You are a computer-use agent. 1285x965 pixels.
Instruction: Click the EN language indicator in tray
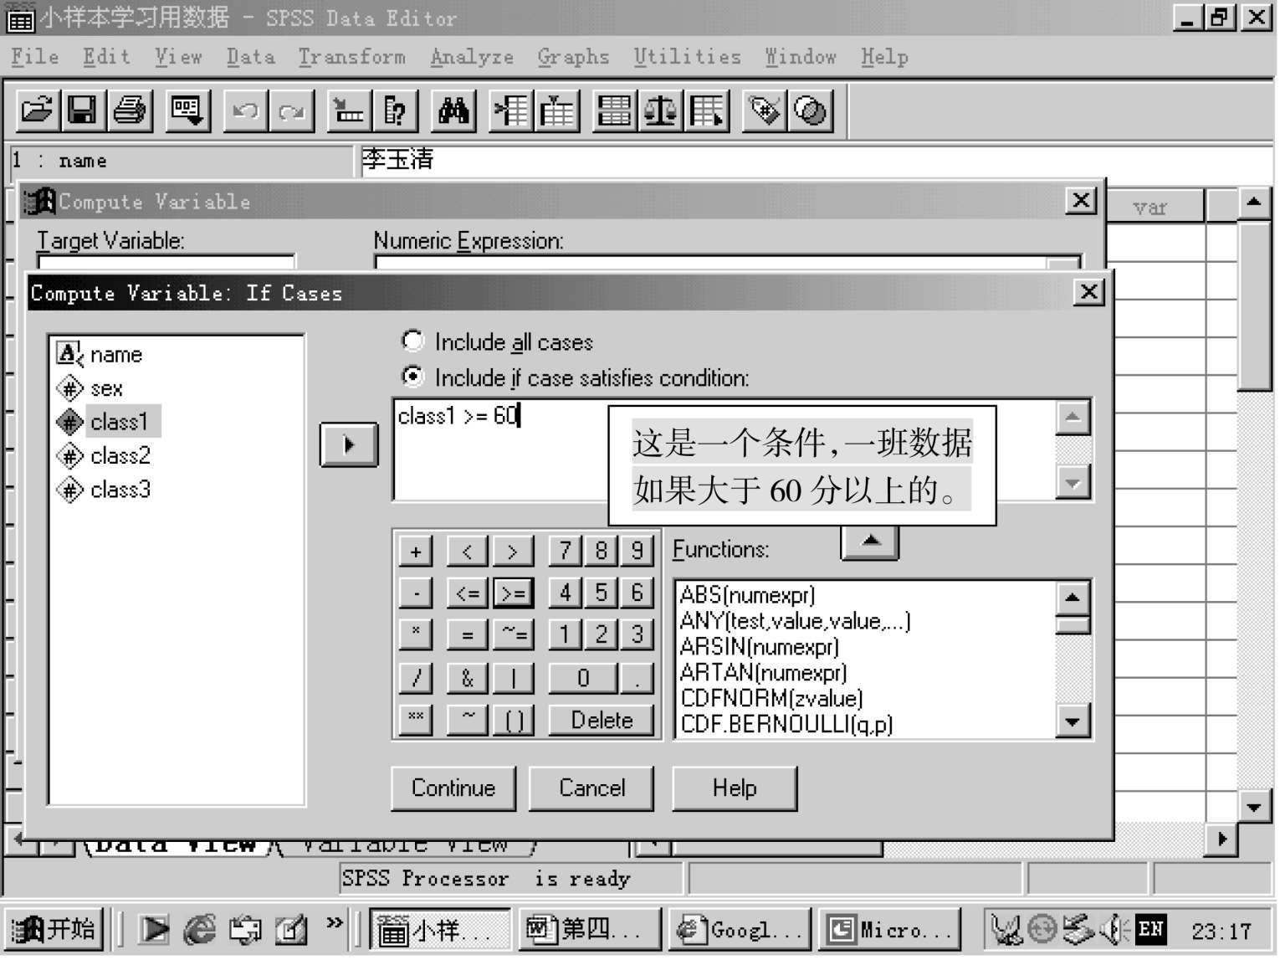[1151, 929]
